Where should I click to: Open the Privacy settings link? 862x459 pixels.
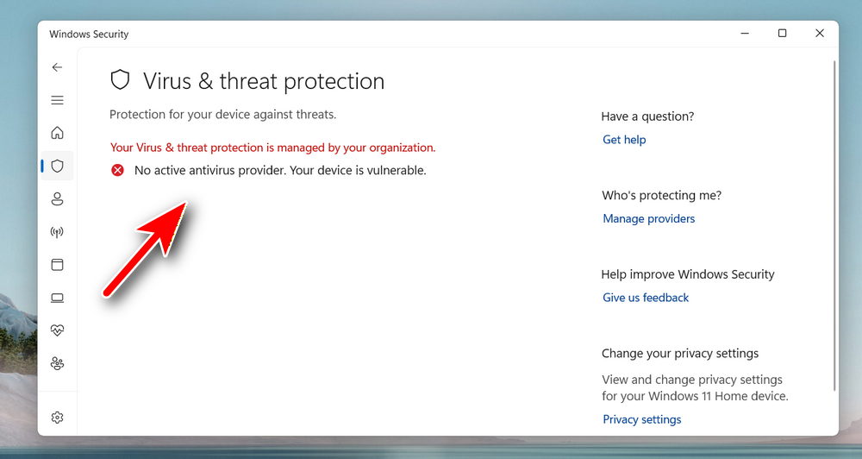tap(641, 419)
